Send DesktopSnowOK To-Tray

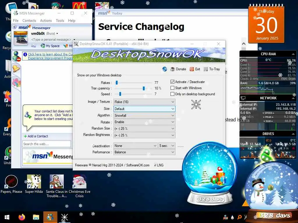212,69
